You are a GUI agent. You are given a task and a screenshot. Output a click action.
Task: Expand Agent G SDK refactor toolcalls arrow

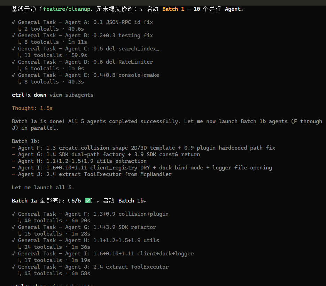20,234
